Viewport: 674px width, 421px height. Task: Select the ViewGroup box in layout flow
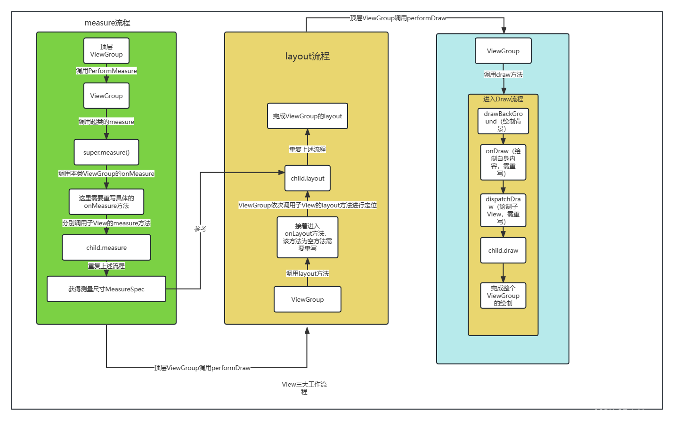(x=308, y=299)
